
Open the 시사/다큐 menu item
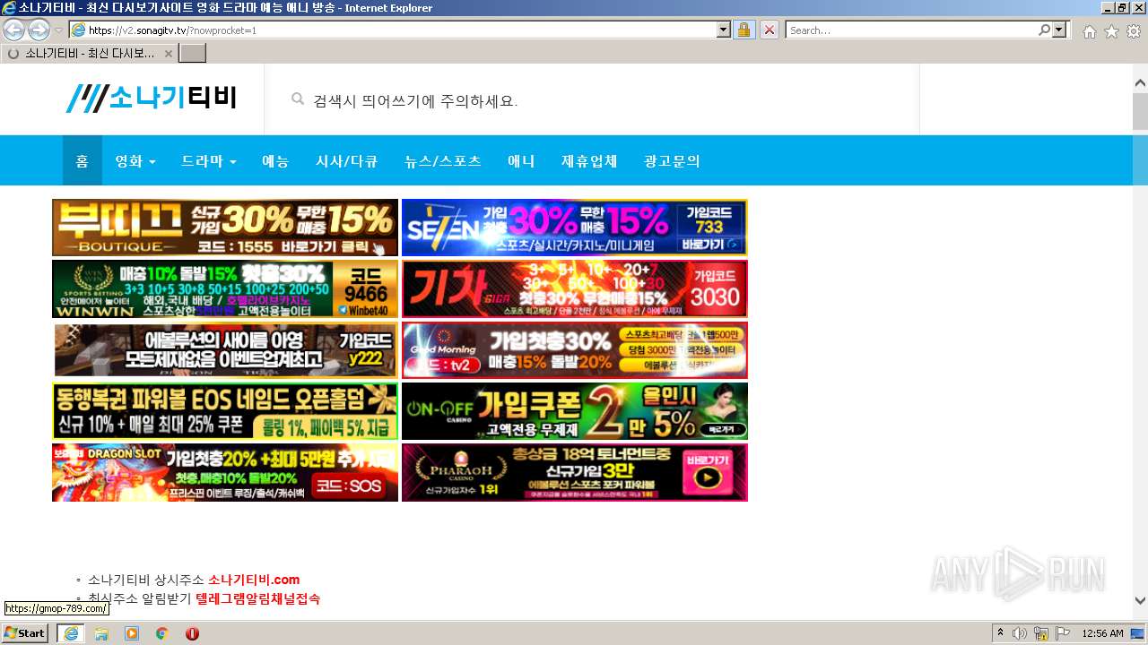tap(346, 161)
